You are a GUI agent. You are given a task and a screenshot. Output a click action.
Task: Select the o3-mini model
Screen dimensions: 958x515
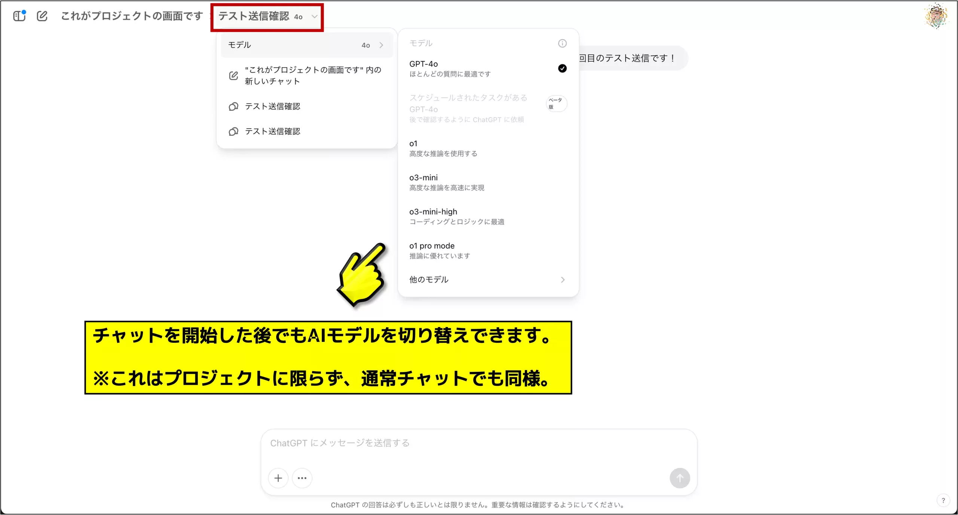click(x=488, y=182)
